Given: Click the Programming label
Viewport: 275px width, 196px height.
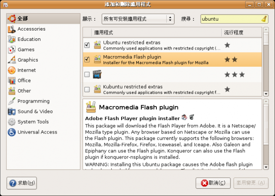Looking at the screenshot, I should pos(34,101).
